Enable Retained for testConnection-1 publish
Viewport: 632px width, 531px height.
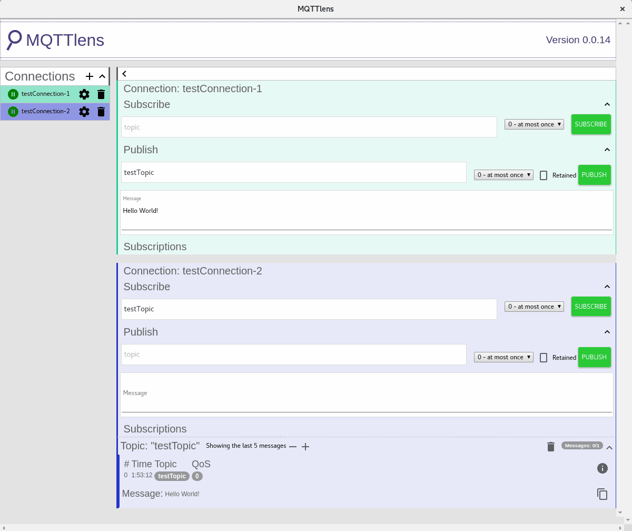tap(543, 175)
